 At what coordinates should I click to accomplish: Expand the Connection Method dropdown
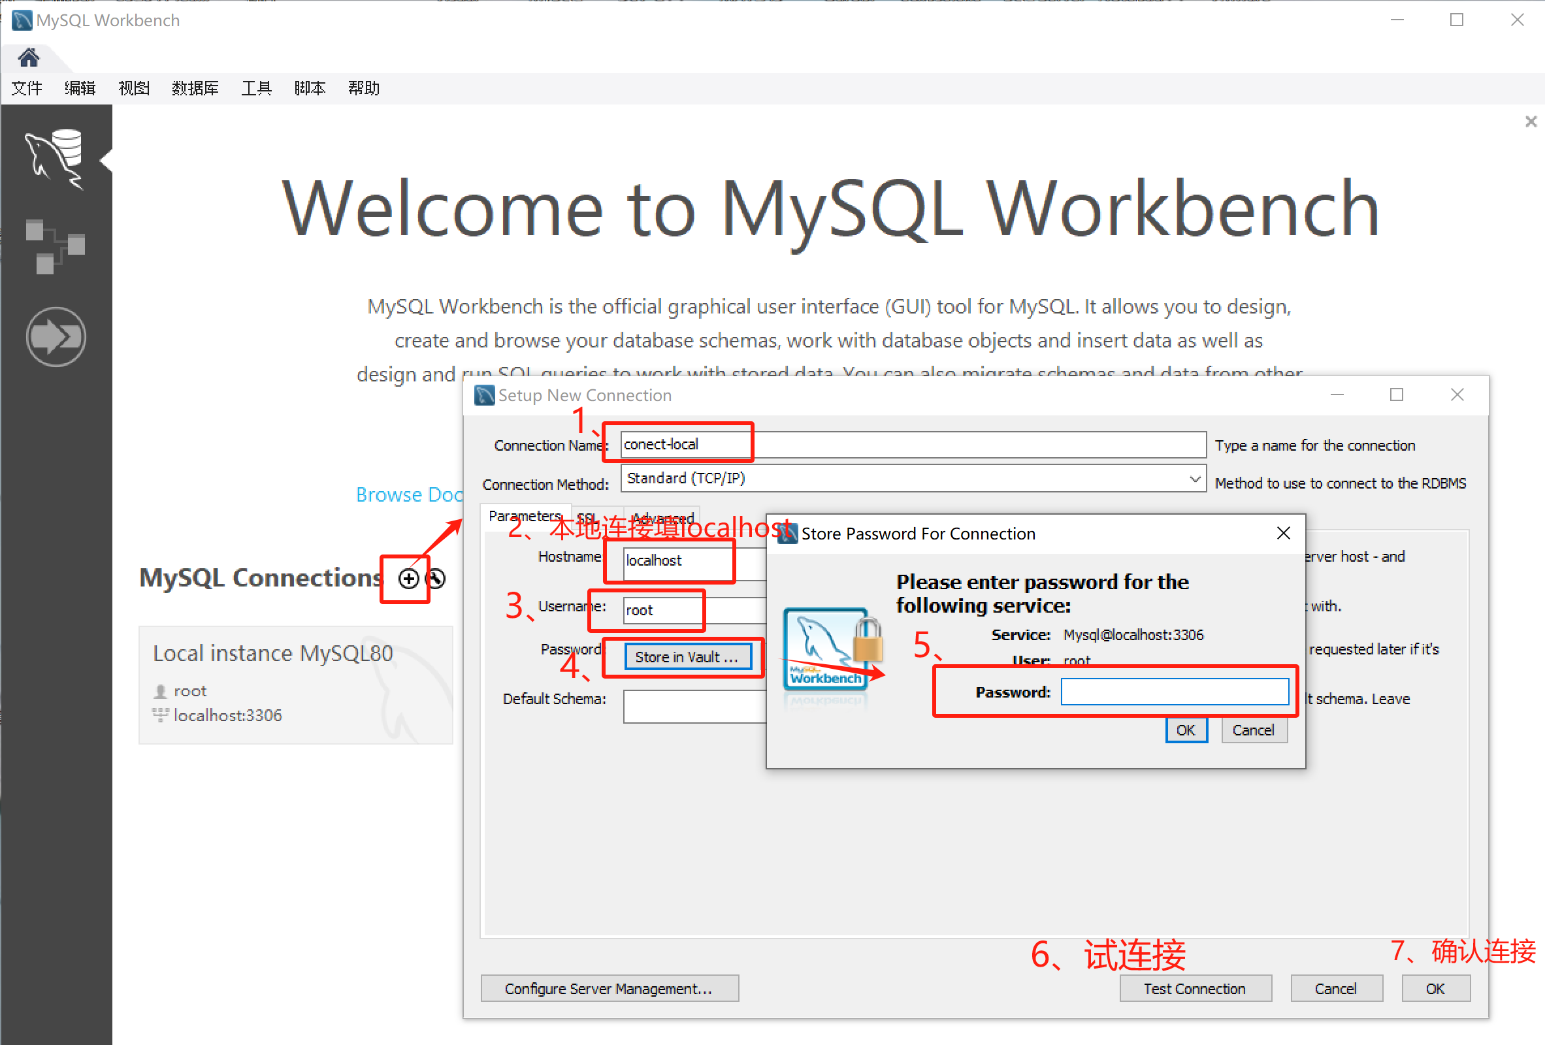click(x=1194, y=479)
